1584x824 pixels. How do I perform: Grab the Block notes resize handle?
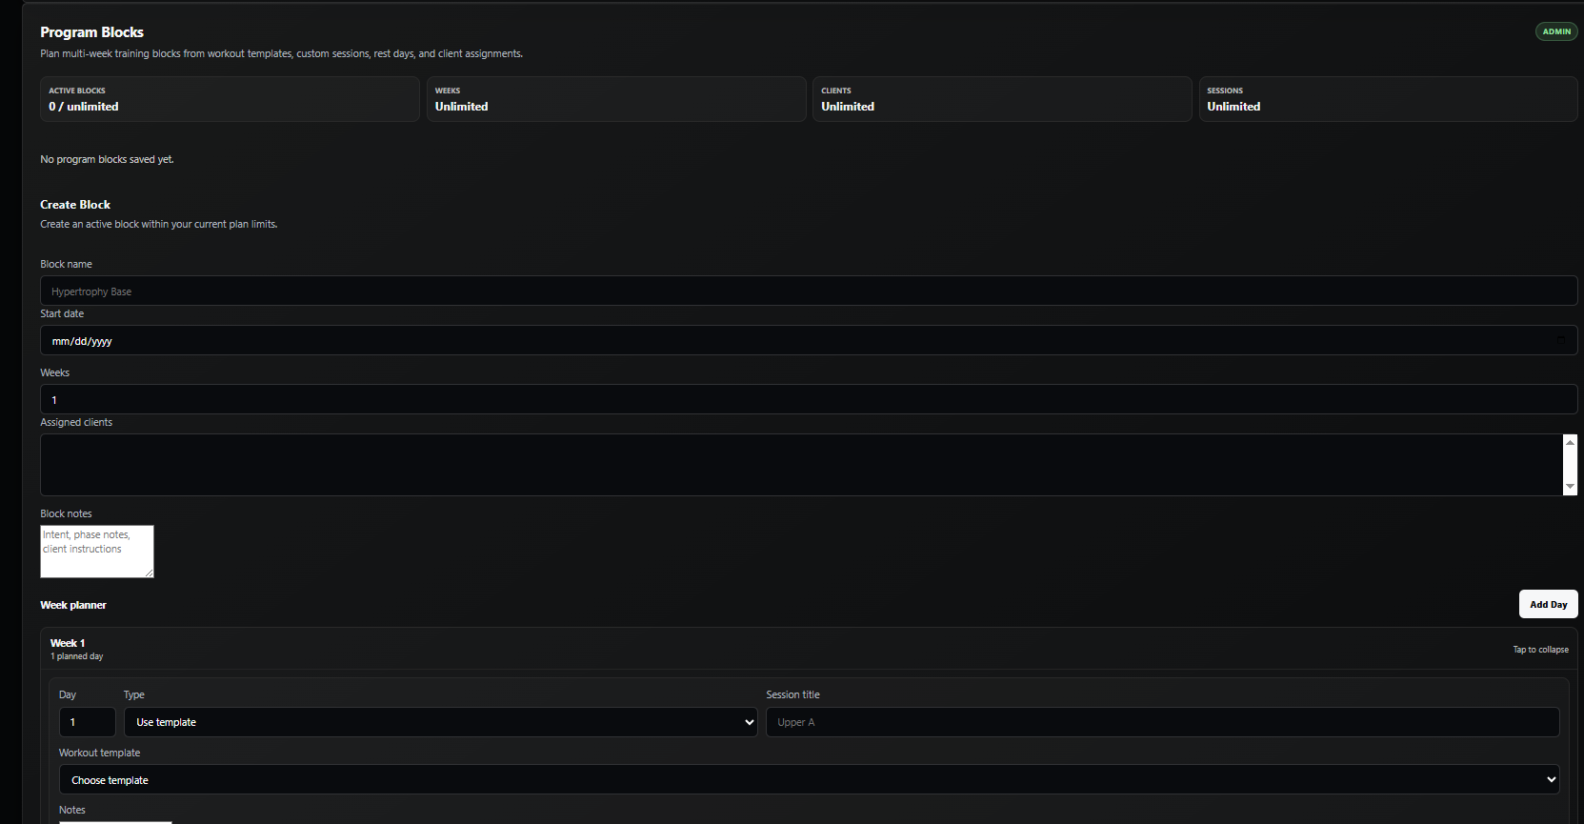click(x=149, y=573)
